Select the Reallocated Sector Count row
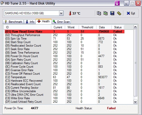The width and height of the screenshot is (142, 115). [65, 46]
